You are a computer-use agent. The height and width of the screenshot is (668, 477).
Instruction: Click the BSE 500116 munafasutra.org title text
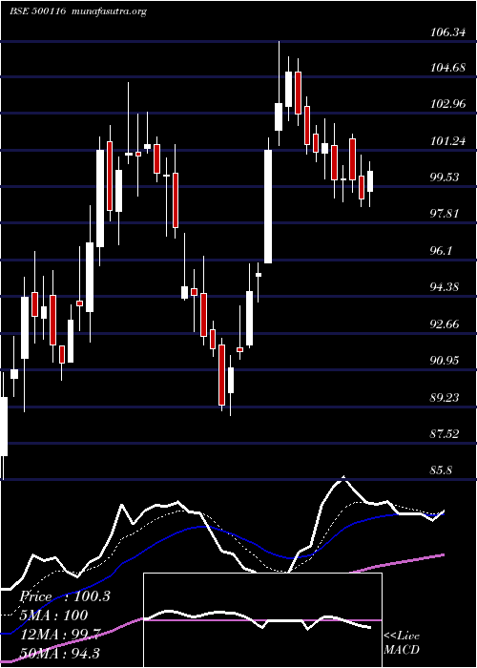78,11
